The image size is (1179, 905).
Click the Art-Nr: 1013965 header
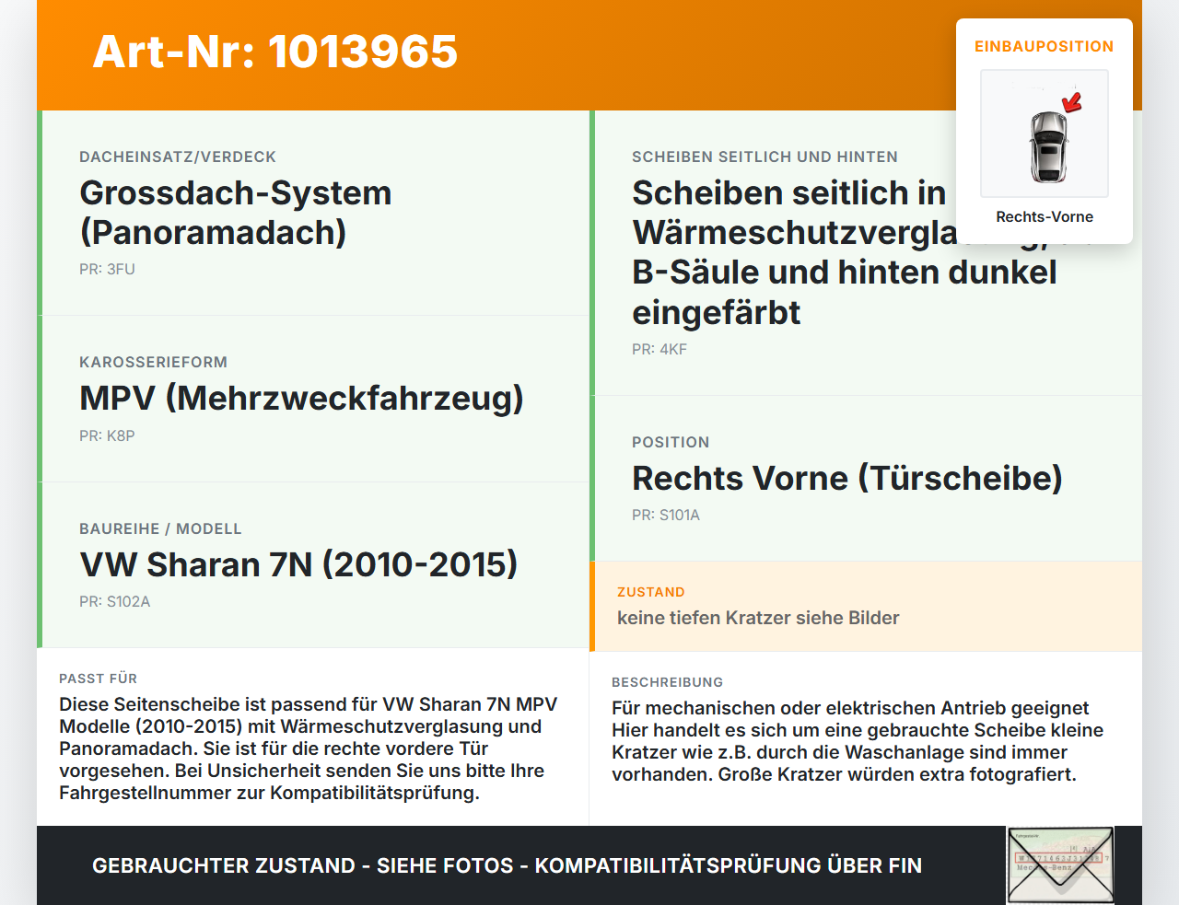coord(274,52)
